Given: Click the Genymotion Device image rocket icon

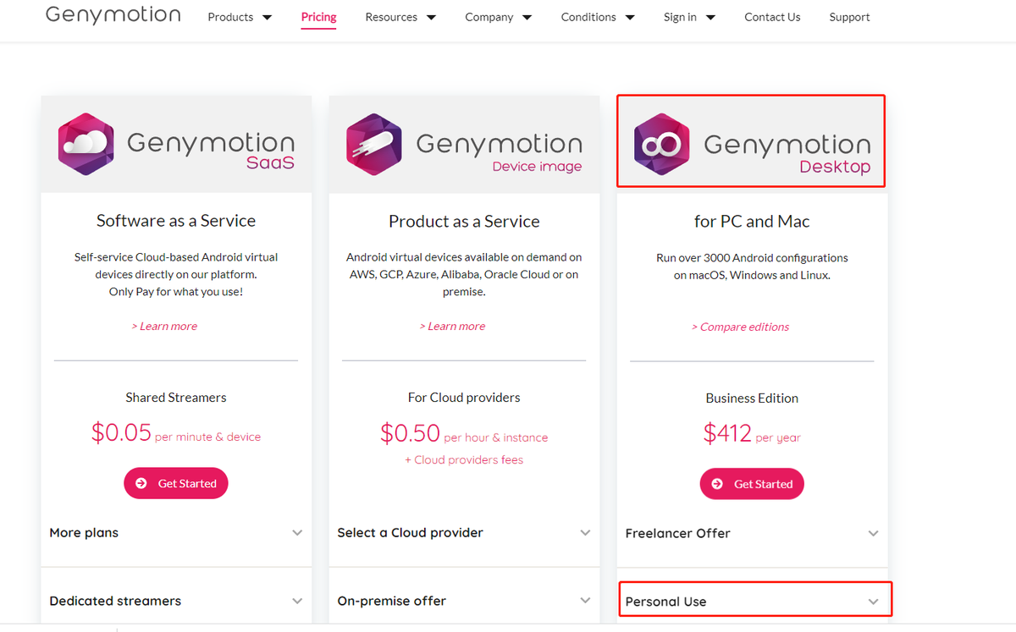Looking at the screenshot, I should pyautogui.click(x=374, y=144).
